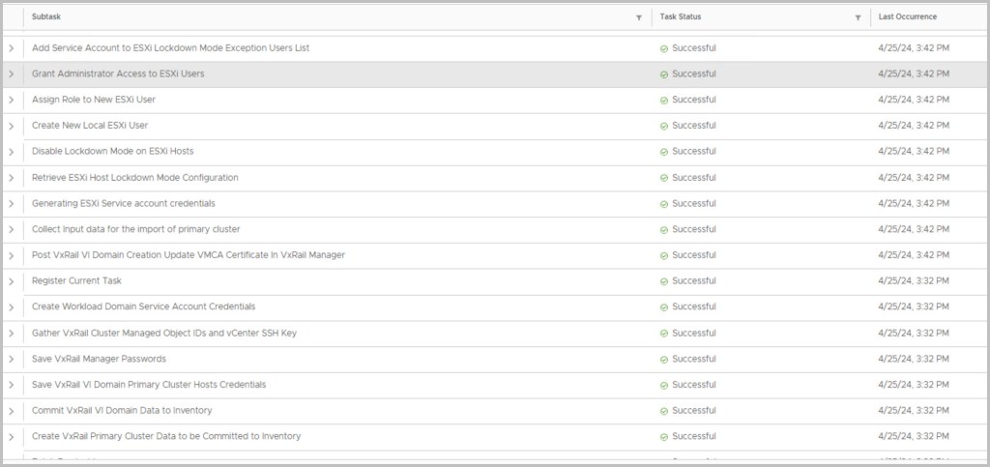
Task: Sort by the Last Occurrence column header
Action: click(x=907, y=17)
